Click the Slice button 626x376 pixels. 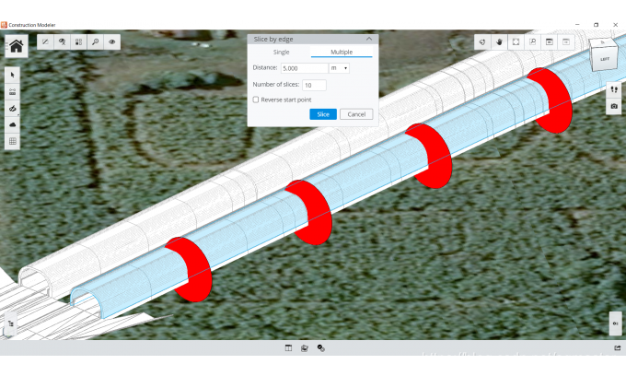[x=323, y=114]
